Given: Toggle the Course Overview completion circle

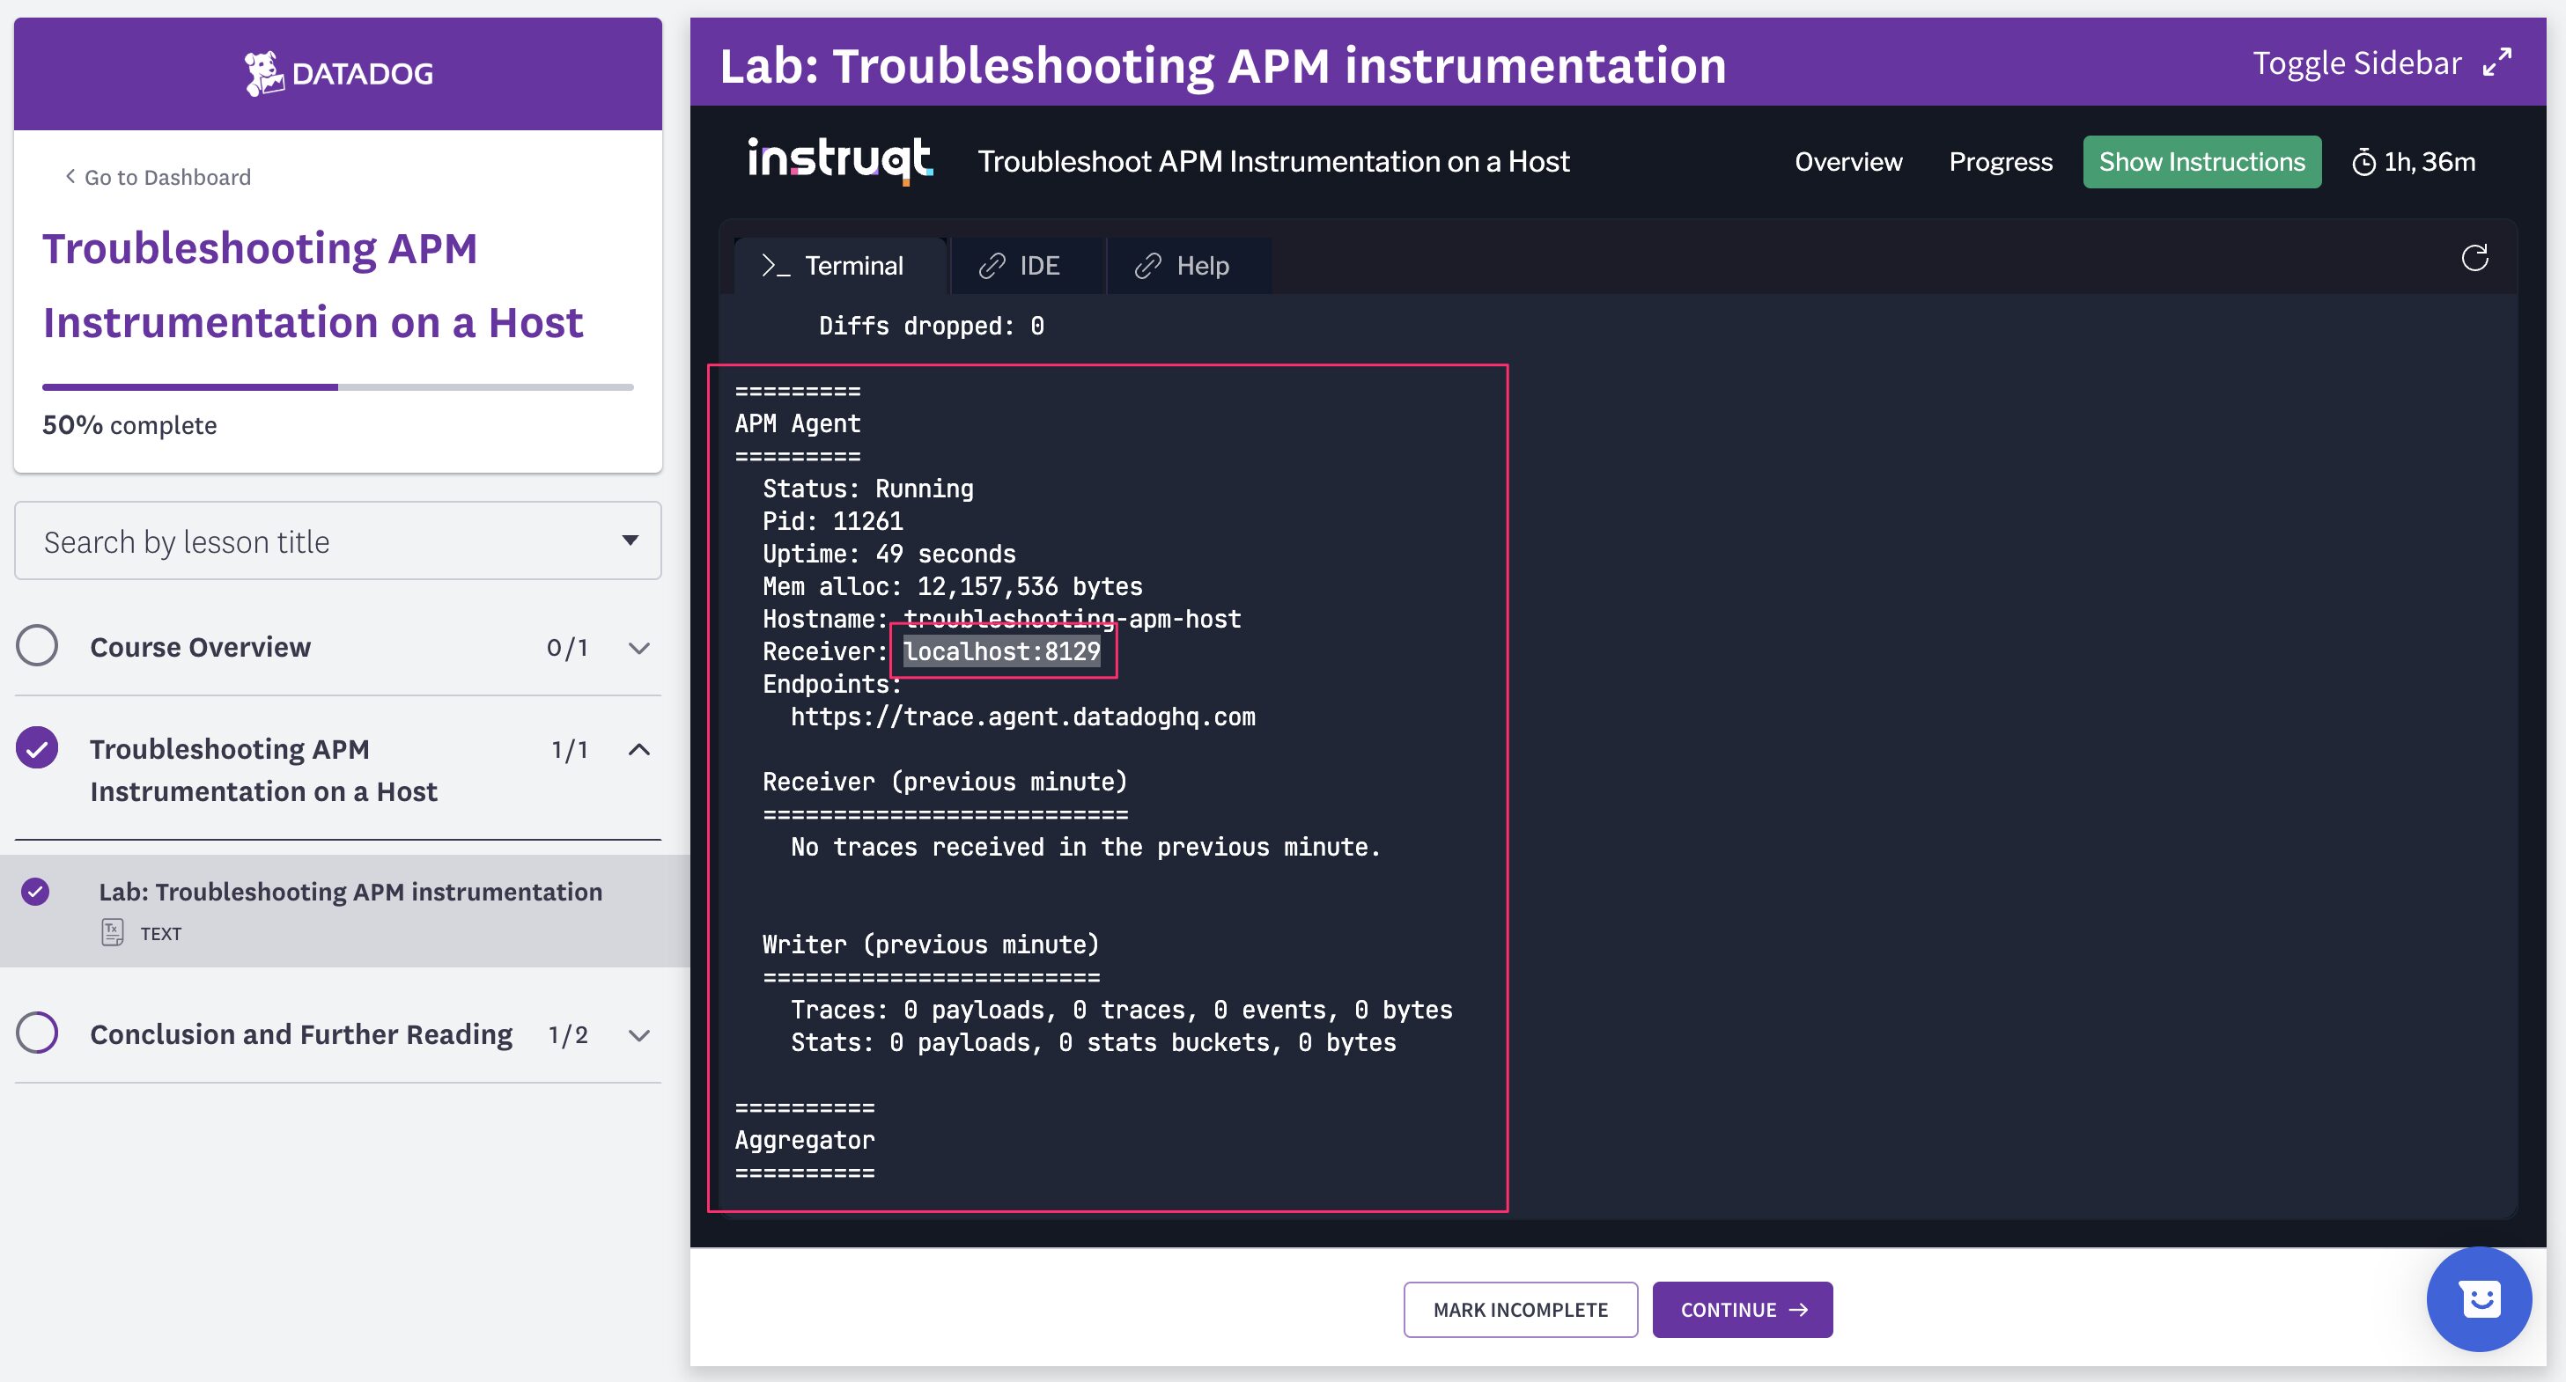Looking at the screenshot, I should 37,645.
